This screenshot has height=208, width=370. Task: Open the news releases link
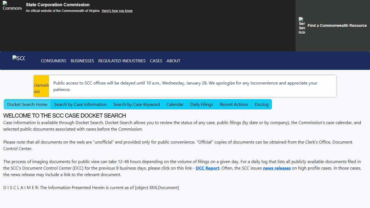click(277, 168)
